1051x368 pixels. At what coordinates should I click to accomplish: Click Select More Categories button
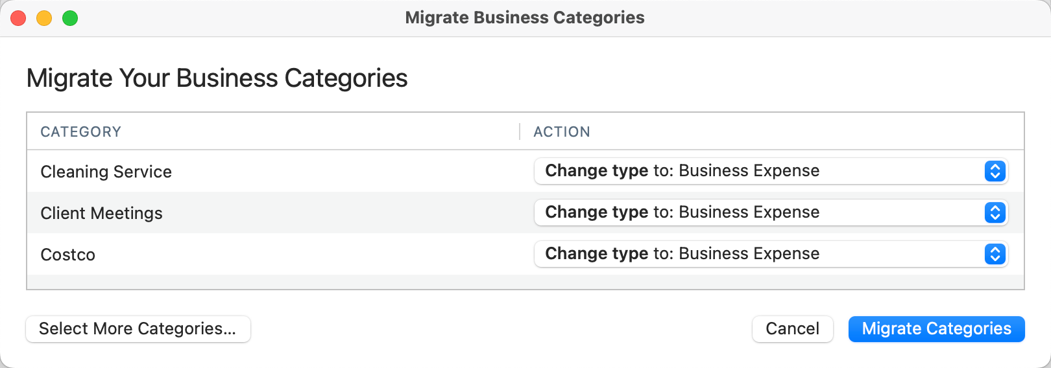(x=138, y=329)
